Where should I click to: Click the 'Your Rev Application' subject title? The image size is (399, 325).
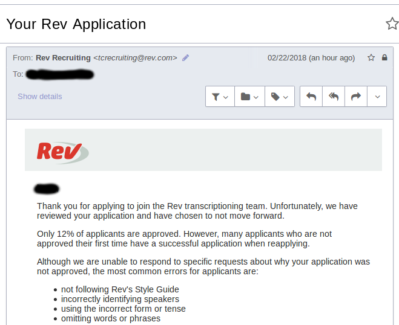[76, 24]
